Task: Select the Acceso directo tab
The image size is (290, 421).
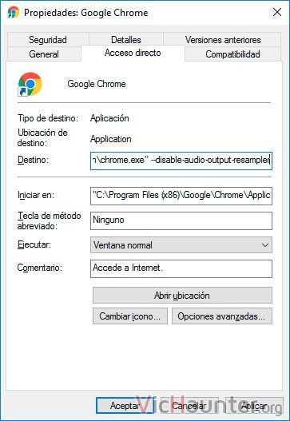Action: pos(133,53)
